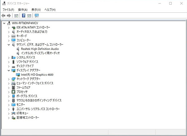Viewport: 187px width, 136px height.
Task: Expand the システム デバイス node
Action: click(9, 58)
